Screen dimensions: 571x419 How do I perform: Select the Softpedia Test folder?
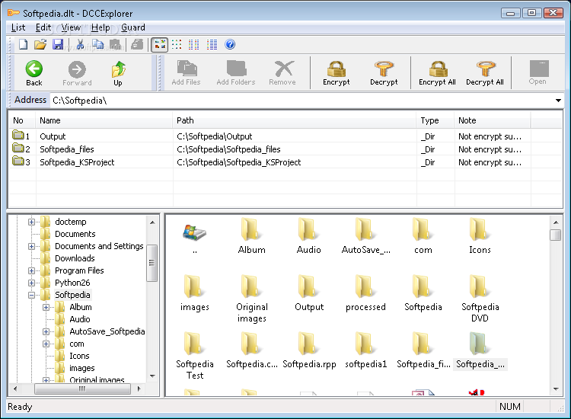[x=195, y=356]
